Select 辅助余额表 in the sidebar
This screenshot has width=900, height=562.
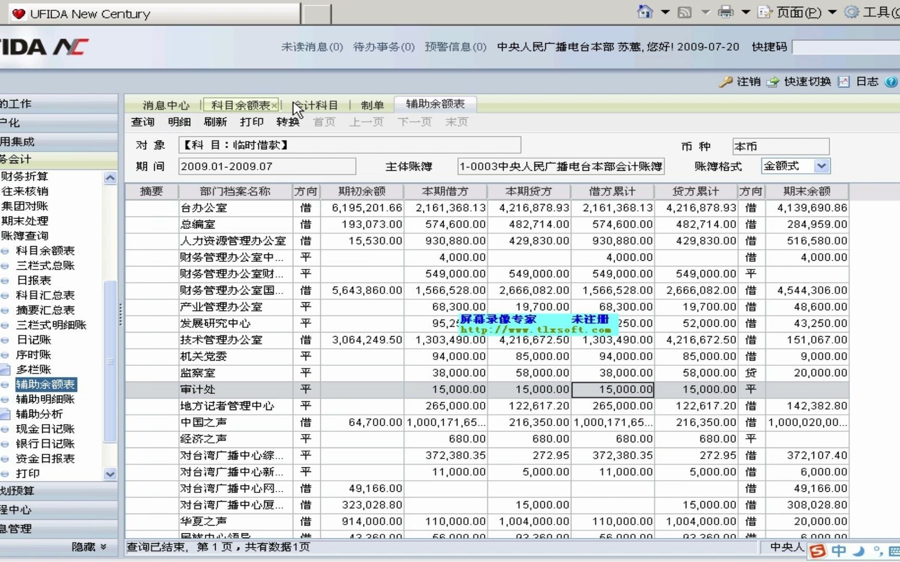pos(46,385)
